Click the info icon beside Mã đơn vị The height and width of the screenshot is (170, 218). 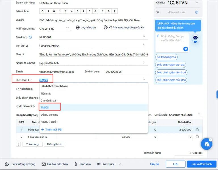pos(30,37)
